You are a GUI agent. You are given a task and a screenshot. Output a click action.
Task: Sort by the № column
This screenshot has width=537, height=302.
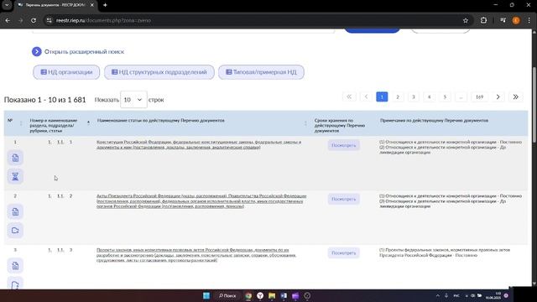(21, 123)
